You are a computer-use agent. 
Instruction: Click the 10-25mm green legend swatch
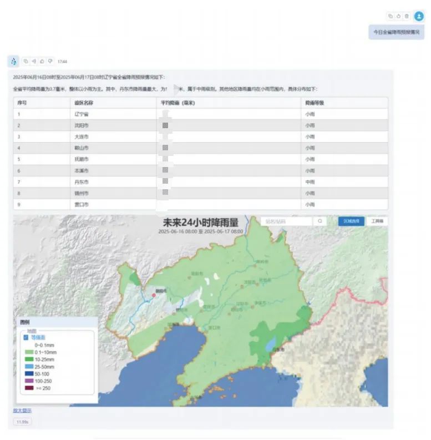coord(29,359)
